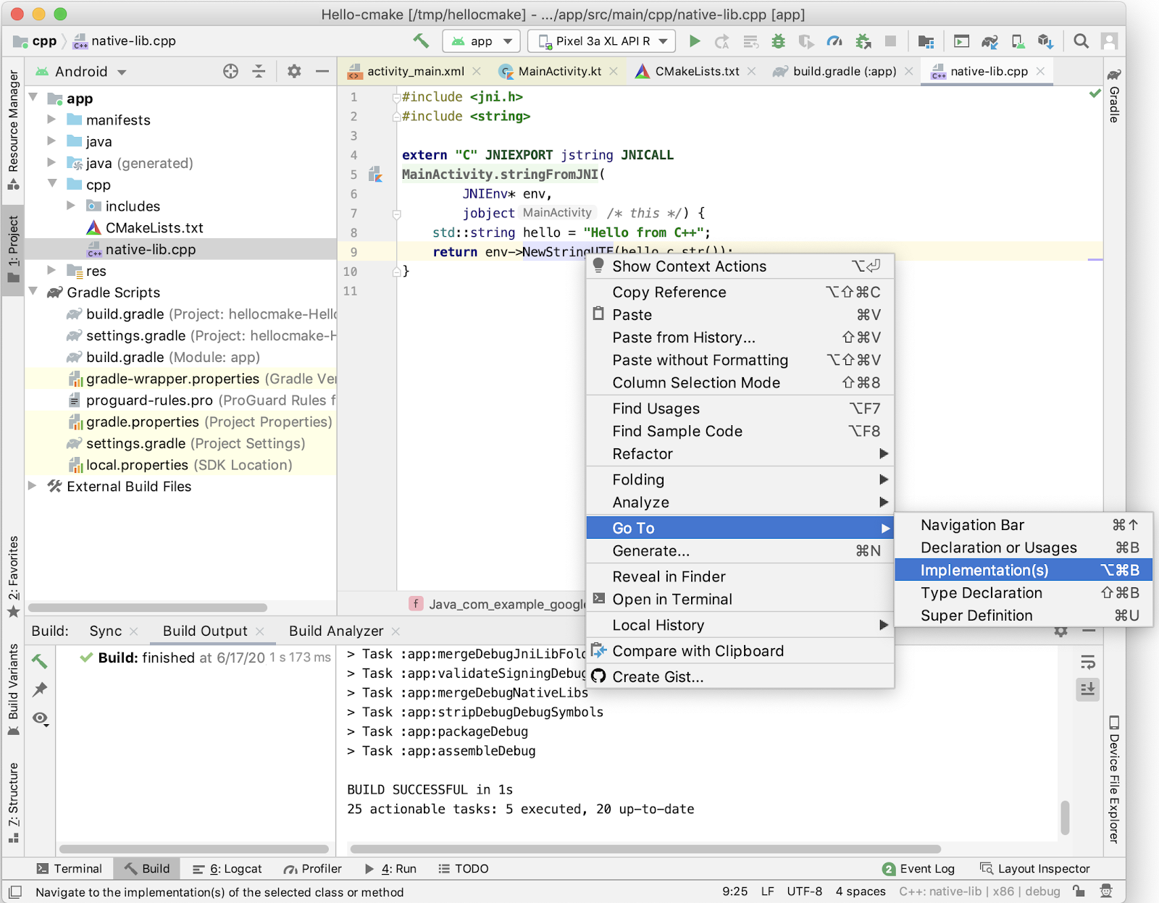Click the locate-in-tree crosshair icon in Project panel
1159x903 pixels.
[230, 71]
